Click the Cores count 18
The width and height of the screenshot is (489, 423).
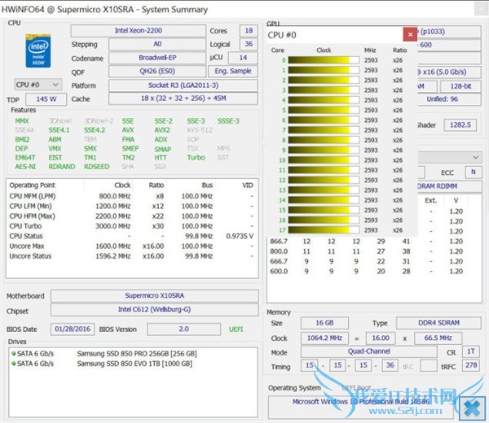249,31
